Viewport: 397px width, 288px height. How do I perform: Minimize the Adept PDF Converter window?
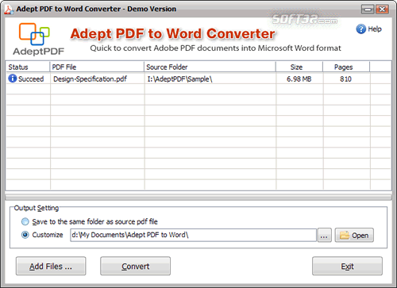click(368, 10)
